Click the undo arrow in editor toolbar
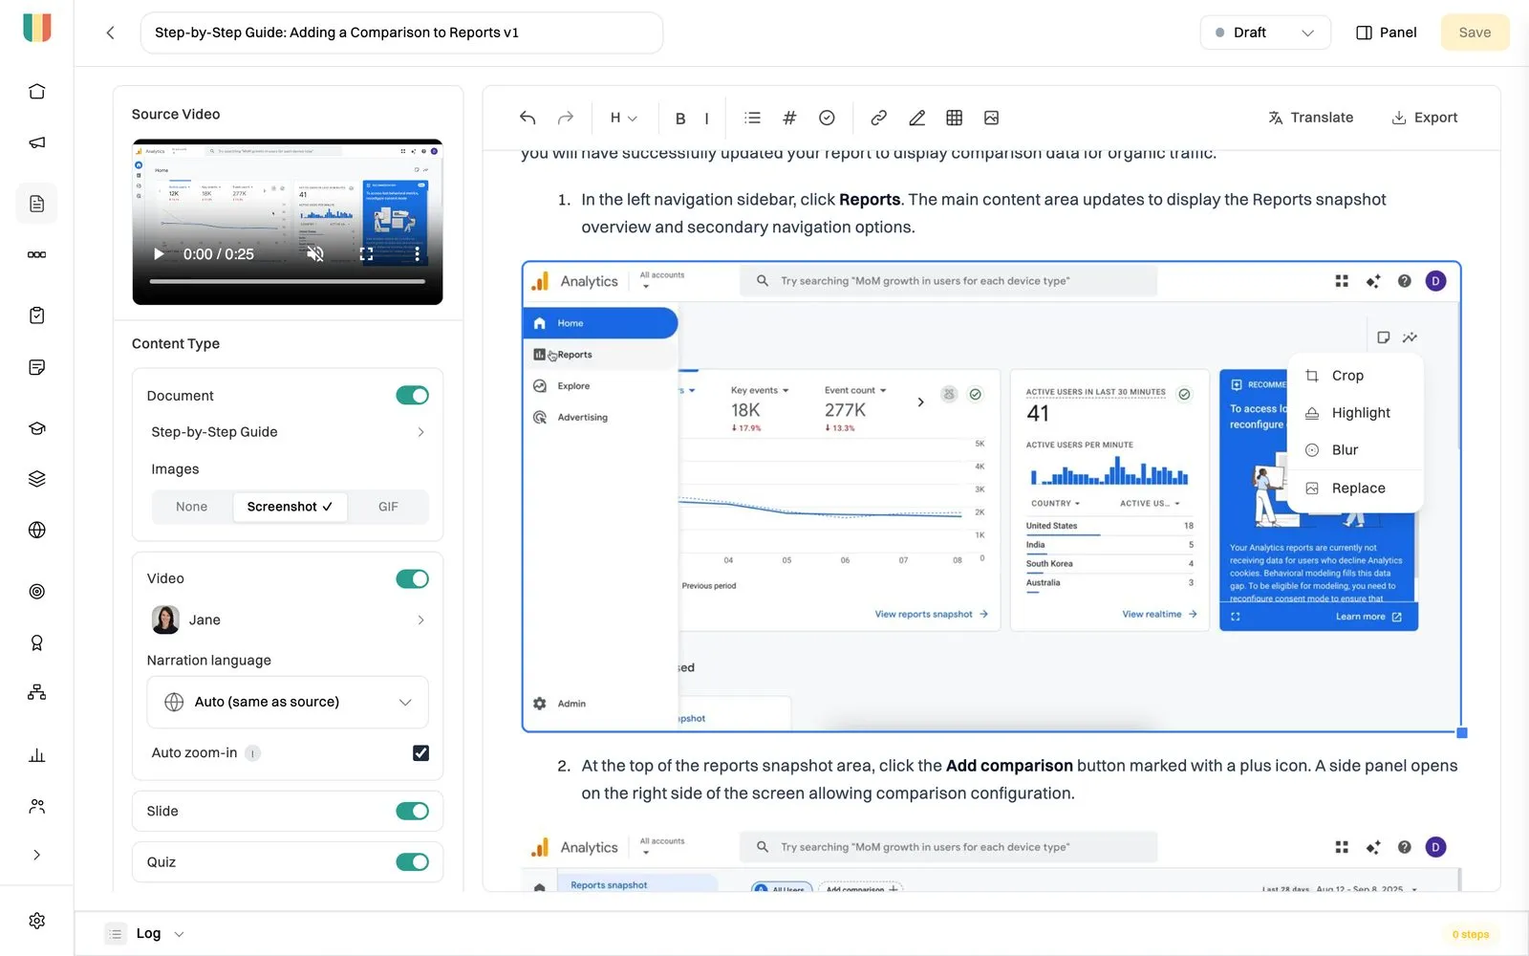 click(528, 118)
